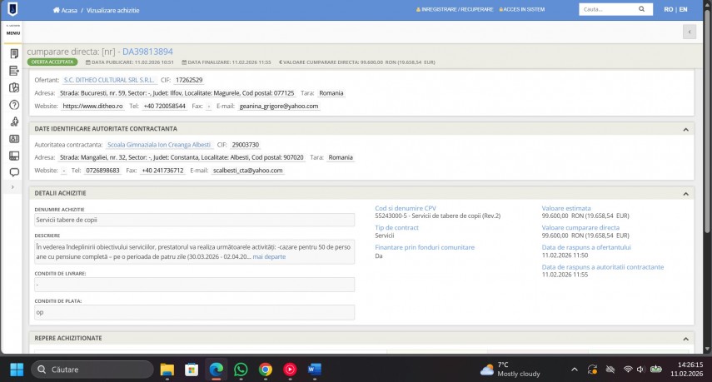Switch language to EN

click(x=684, y=9)
